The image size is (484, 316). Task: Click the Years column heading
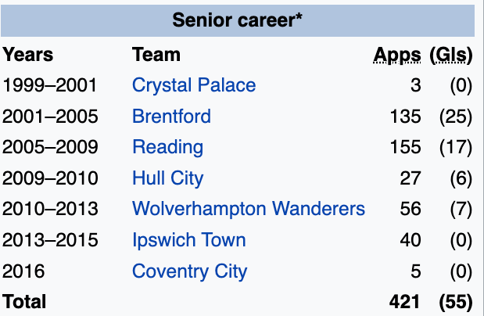[x=28, y=55]
